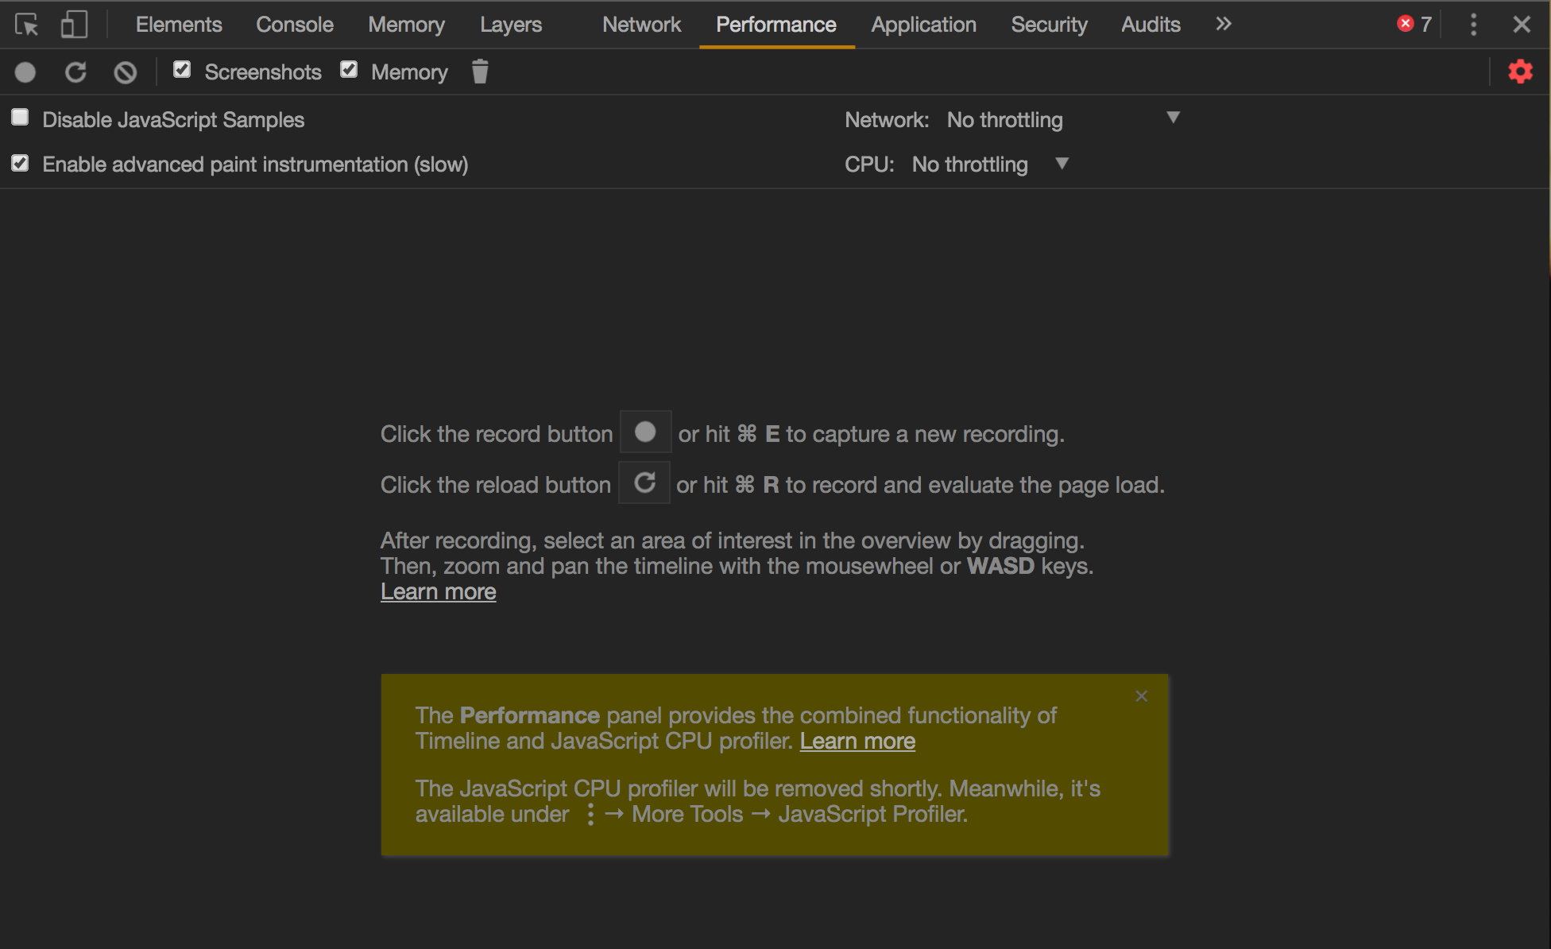This screenshot has width=1551, height=949.
Task: Follow the Learn more link below WASD text
Action: coord(438,591)
